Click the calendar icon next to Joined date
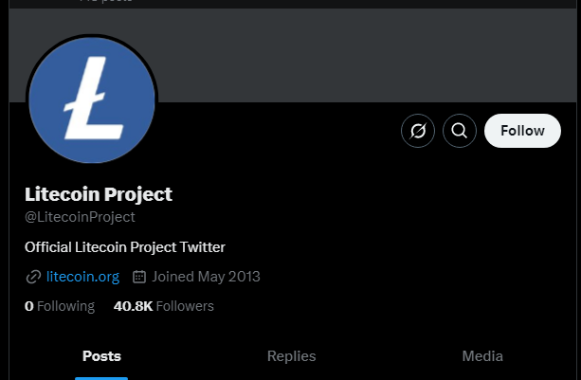581x380 pixels. (139, 277)
